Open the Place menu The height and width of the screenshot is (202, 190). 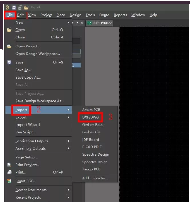click(x=61, y=15)
